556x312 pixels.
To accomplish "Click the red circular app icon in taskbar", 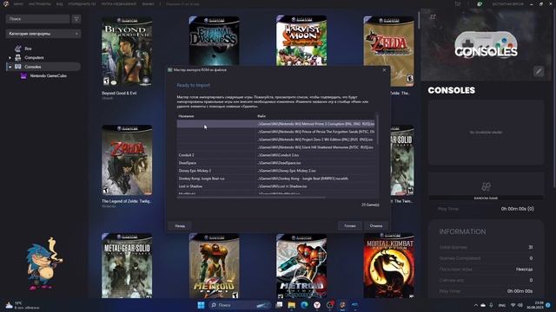I will [x=330, y=305].
